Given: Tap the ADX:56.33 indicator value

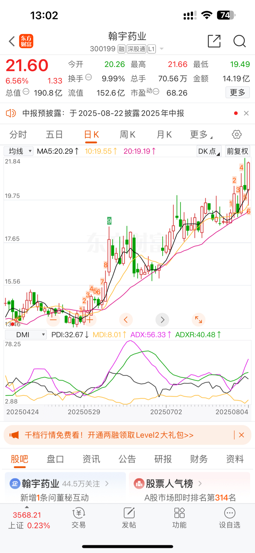Looking at the screenshot, I should click(151, 335).
